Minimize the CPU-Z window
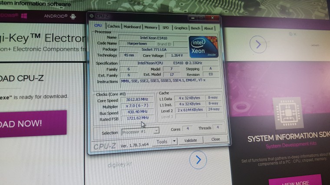 [x=192, y=18]
